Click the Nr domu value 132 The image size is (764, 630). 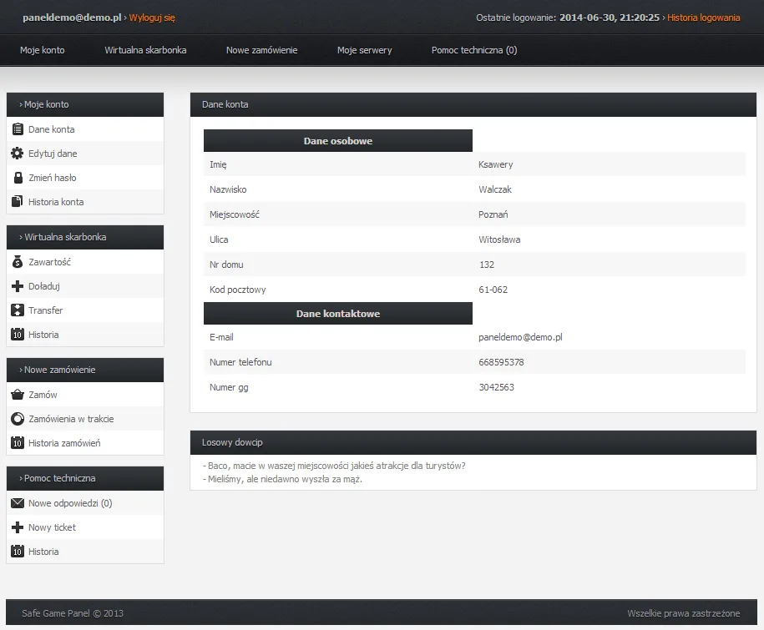tap(487, 265)
